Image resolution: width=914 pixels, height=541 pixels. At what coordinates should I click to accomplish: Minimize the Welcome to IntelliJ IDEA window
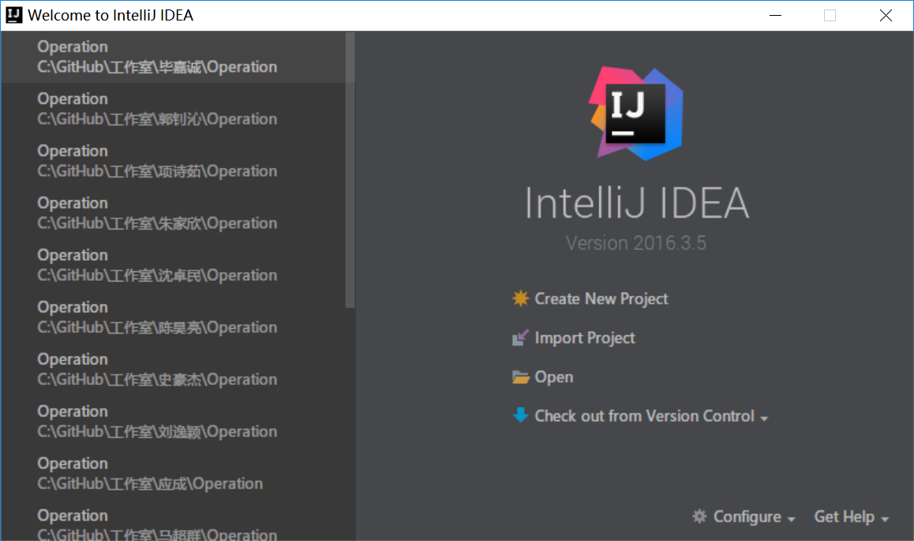[775, 15]
